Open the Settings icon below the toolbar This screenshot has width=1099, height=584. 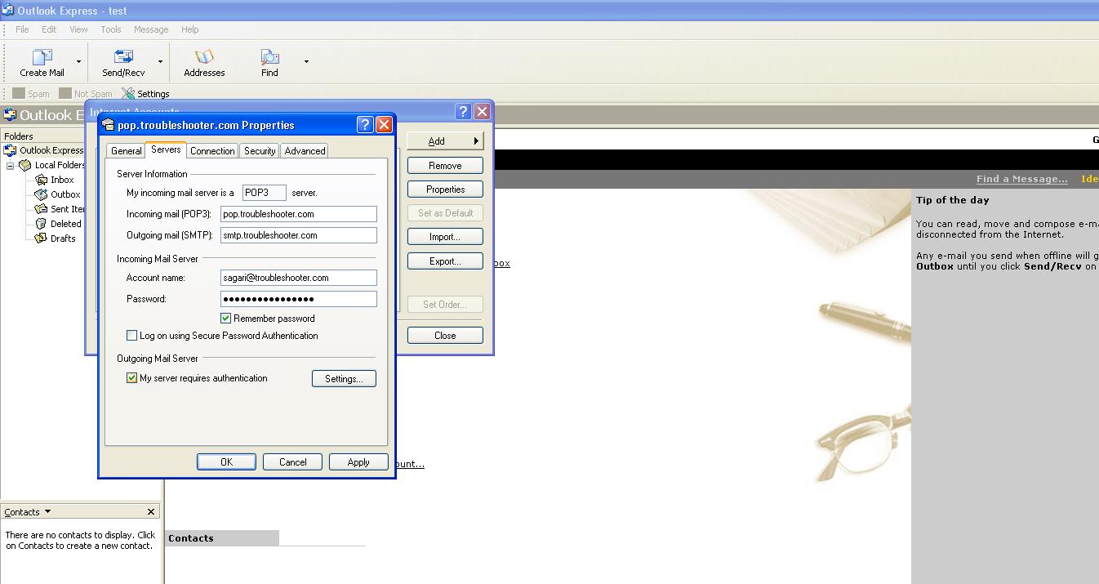(x=145, y=93)
